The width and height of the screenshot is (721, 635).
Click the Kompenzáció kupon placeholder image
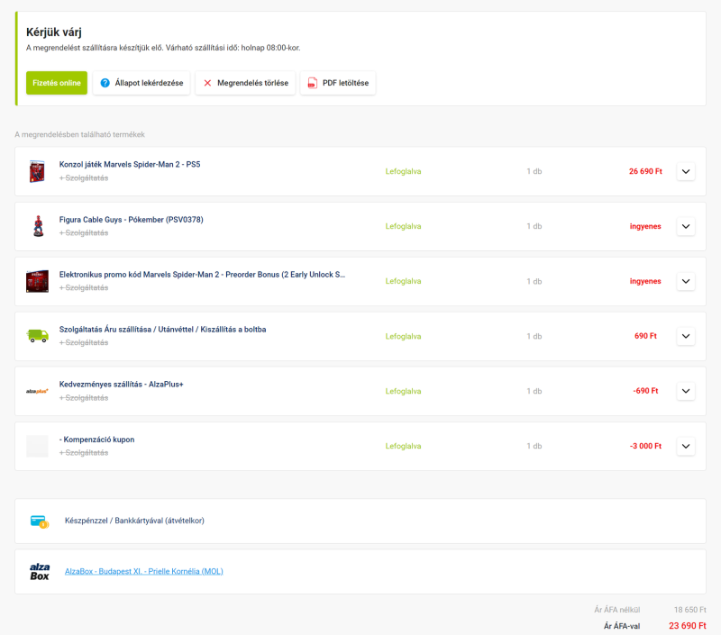[37, 446]
